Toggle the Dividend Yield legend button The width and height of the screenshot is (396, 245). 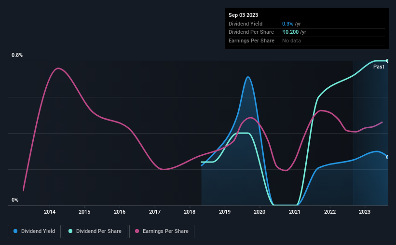tap(34, 231)
